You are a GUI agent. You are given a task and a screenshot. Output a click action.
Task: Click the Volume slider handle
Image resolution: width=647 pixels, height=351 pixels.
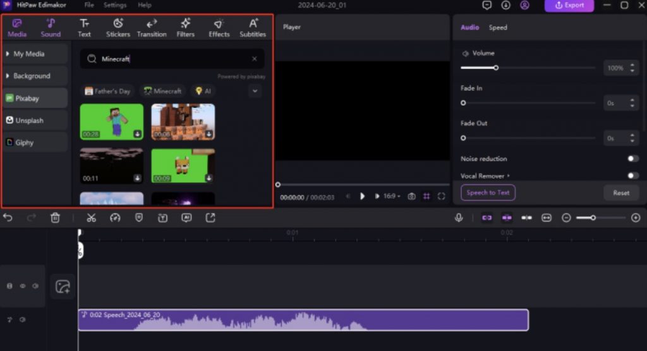click(496, 68)
